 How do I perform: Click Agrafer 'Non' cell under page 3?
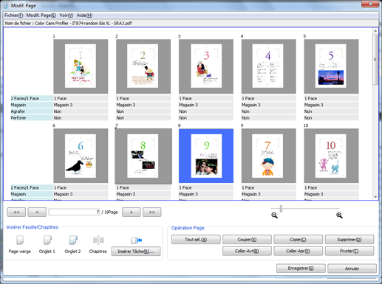pos(206,111)
